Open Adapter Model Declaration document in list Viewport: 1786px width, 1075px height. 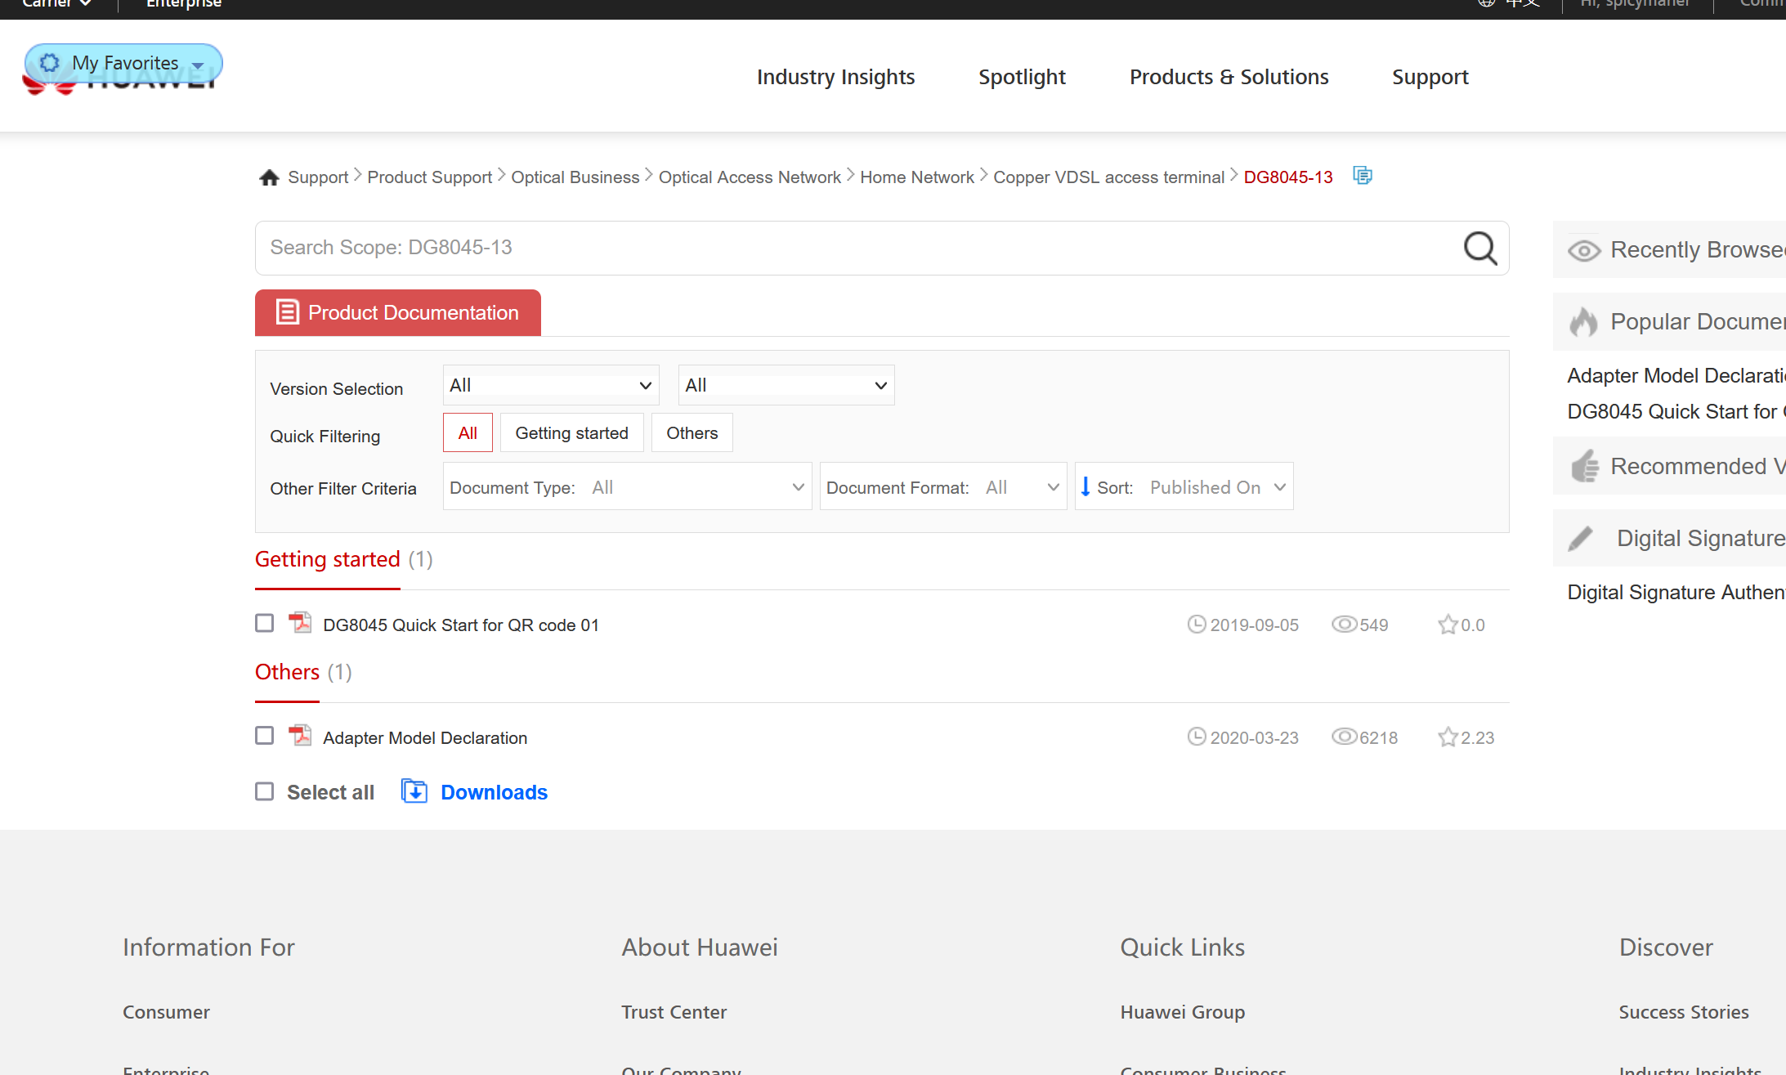[425, 737]
